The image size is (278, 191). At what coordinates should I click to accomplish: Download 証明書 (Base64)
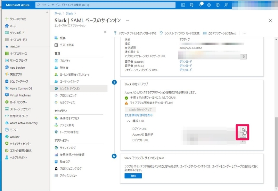pyautogui.click(x=186, y=62)
